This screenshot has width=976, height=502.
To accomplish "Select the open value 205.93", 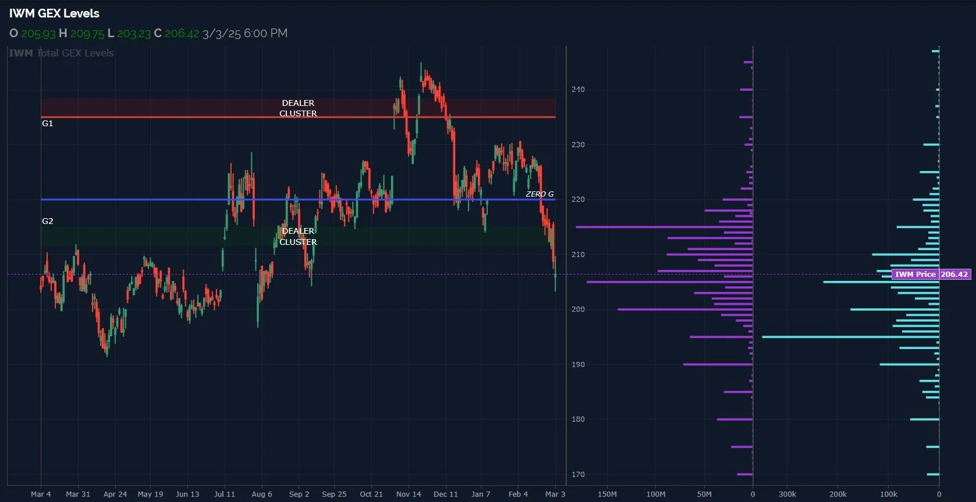I will (x=38, y=34).
